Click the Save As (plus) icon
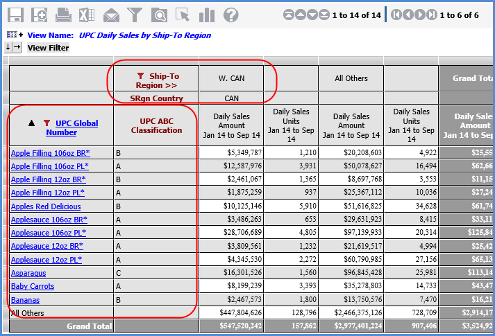 click(40, 15)
